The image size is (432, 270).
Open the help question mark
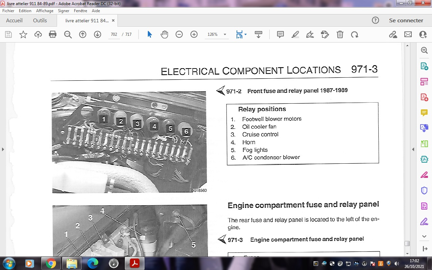(375, 20)
